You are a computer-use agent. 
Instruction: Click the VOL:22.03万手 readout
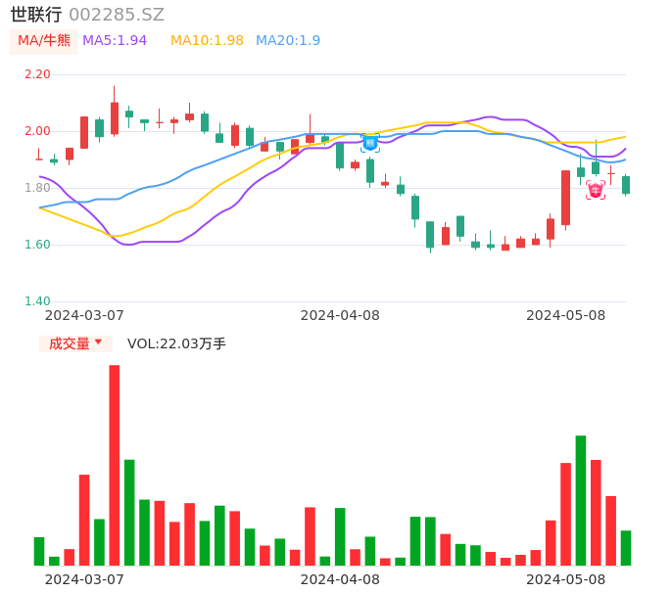click(176, 343)
